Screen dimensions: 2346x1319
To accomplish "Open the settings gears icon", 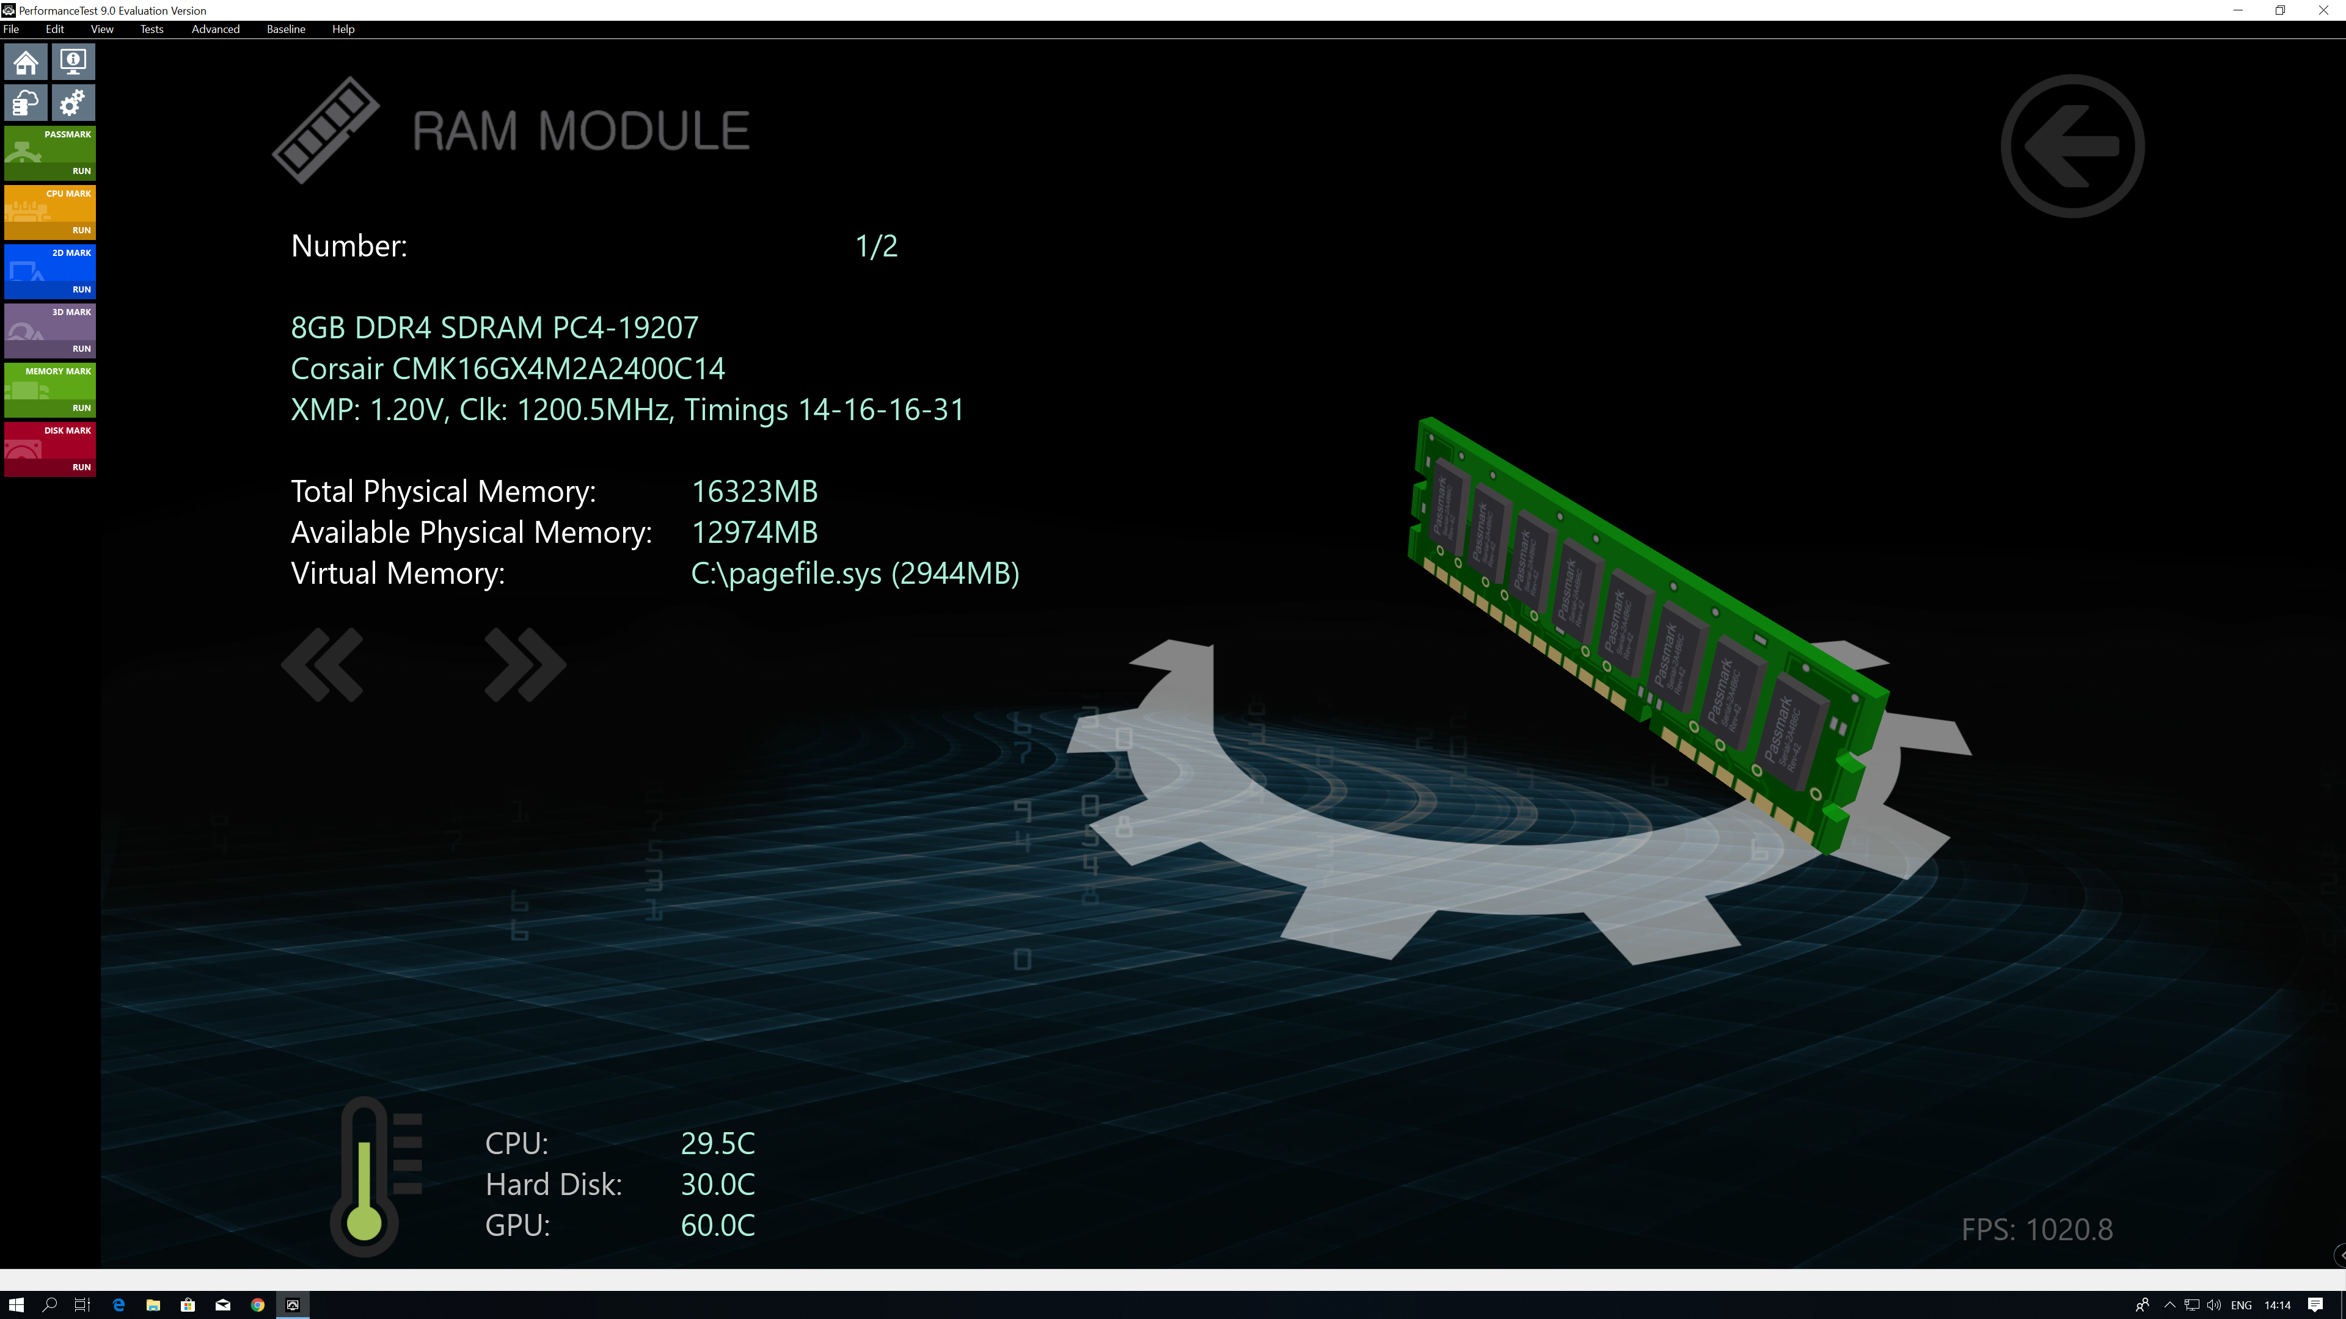I will (73, 103).
